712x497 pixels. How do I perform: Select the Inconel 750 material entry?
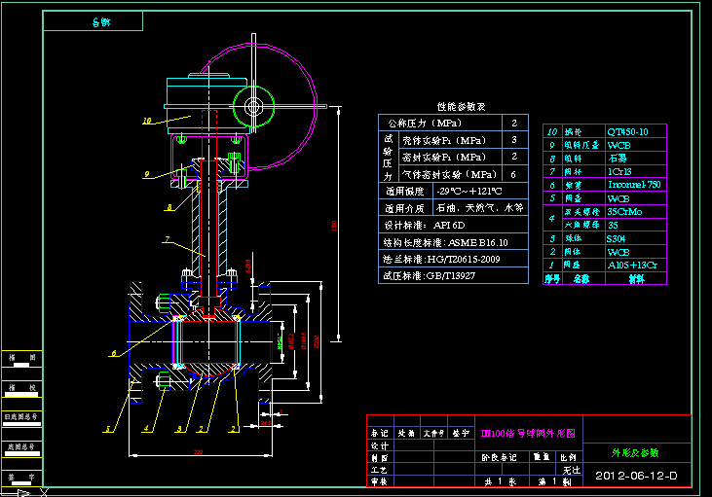(636, 185)
